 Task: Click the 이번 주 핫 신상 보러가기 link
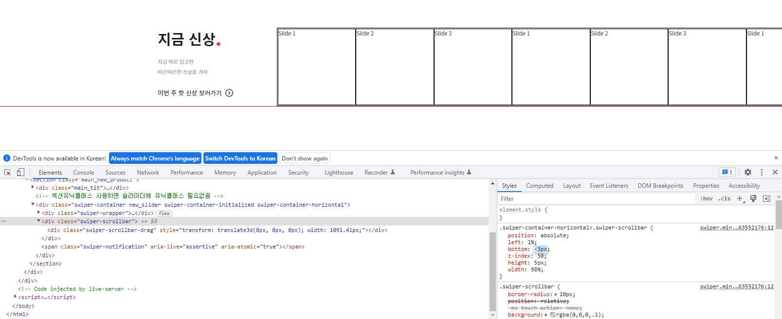[x=195, y=93]
